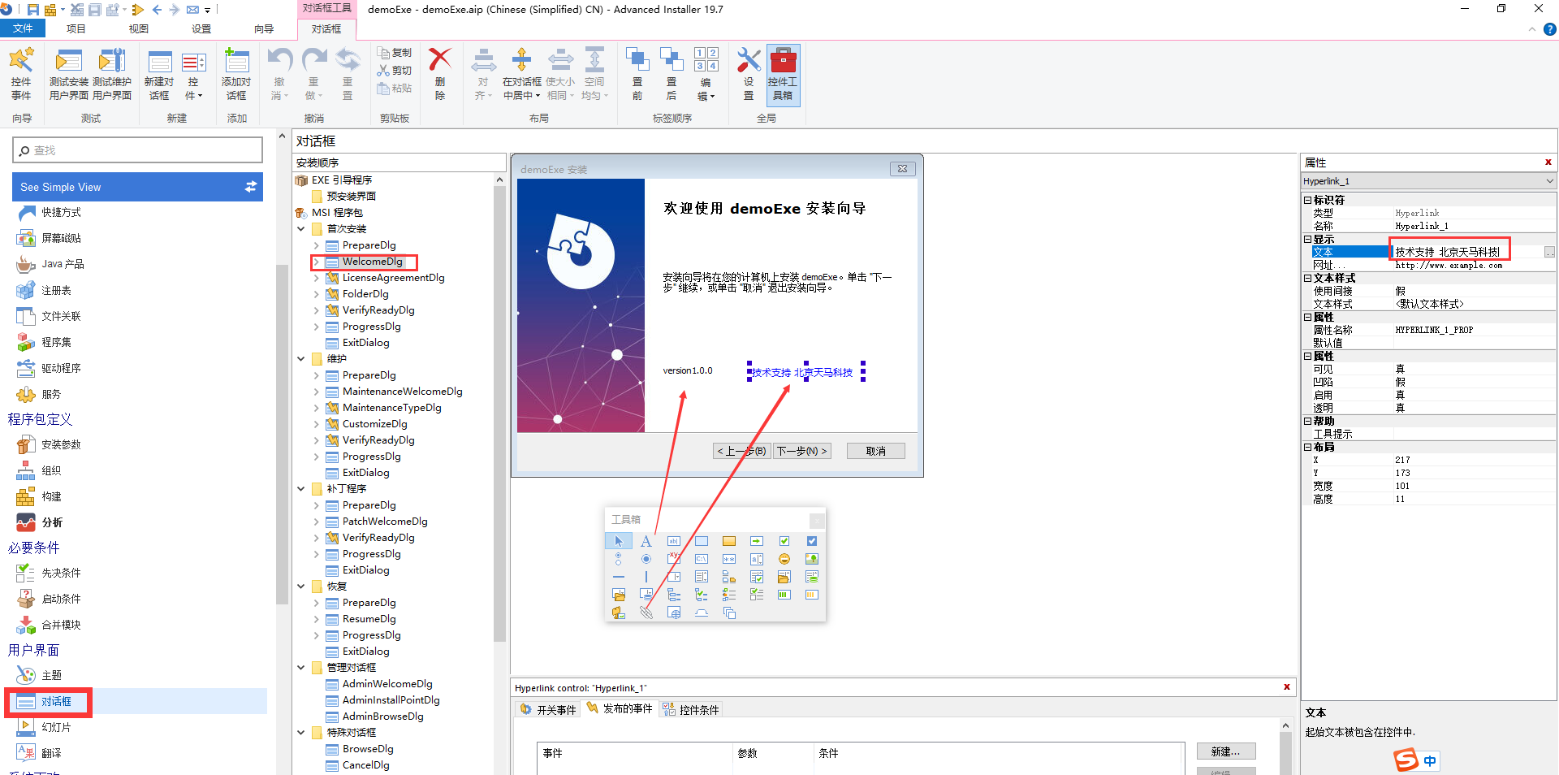1559x775 pixels.
Task: Pick the smiley face icon control
Action: point(784,559)
